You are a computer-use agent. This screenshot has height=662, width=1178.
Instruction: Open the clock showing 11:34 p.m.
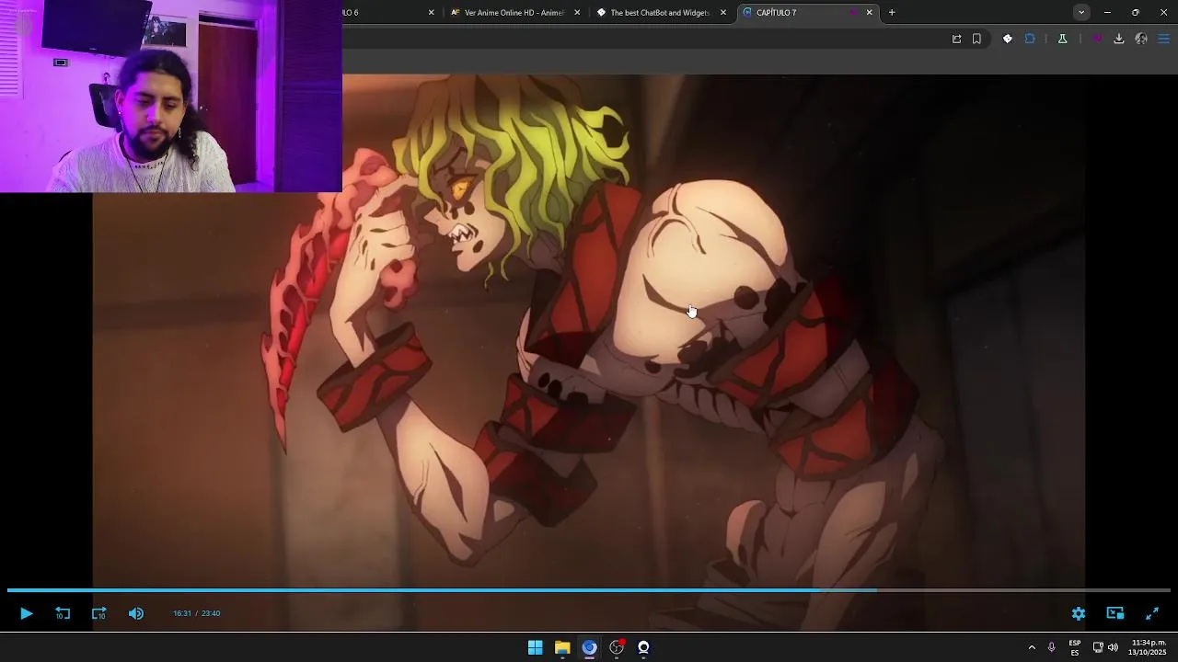1148,647
